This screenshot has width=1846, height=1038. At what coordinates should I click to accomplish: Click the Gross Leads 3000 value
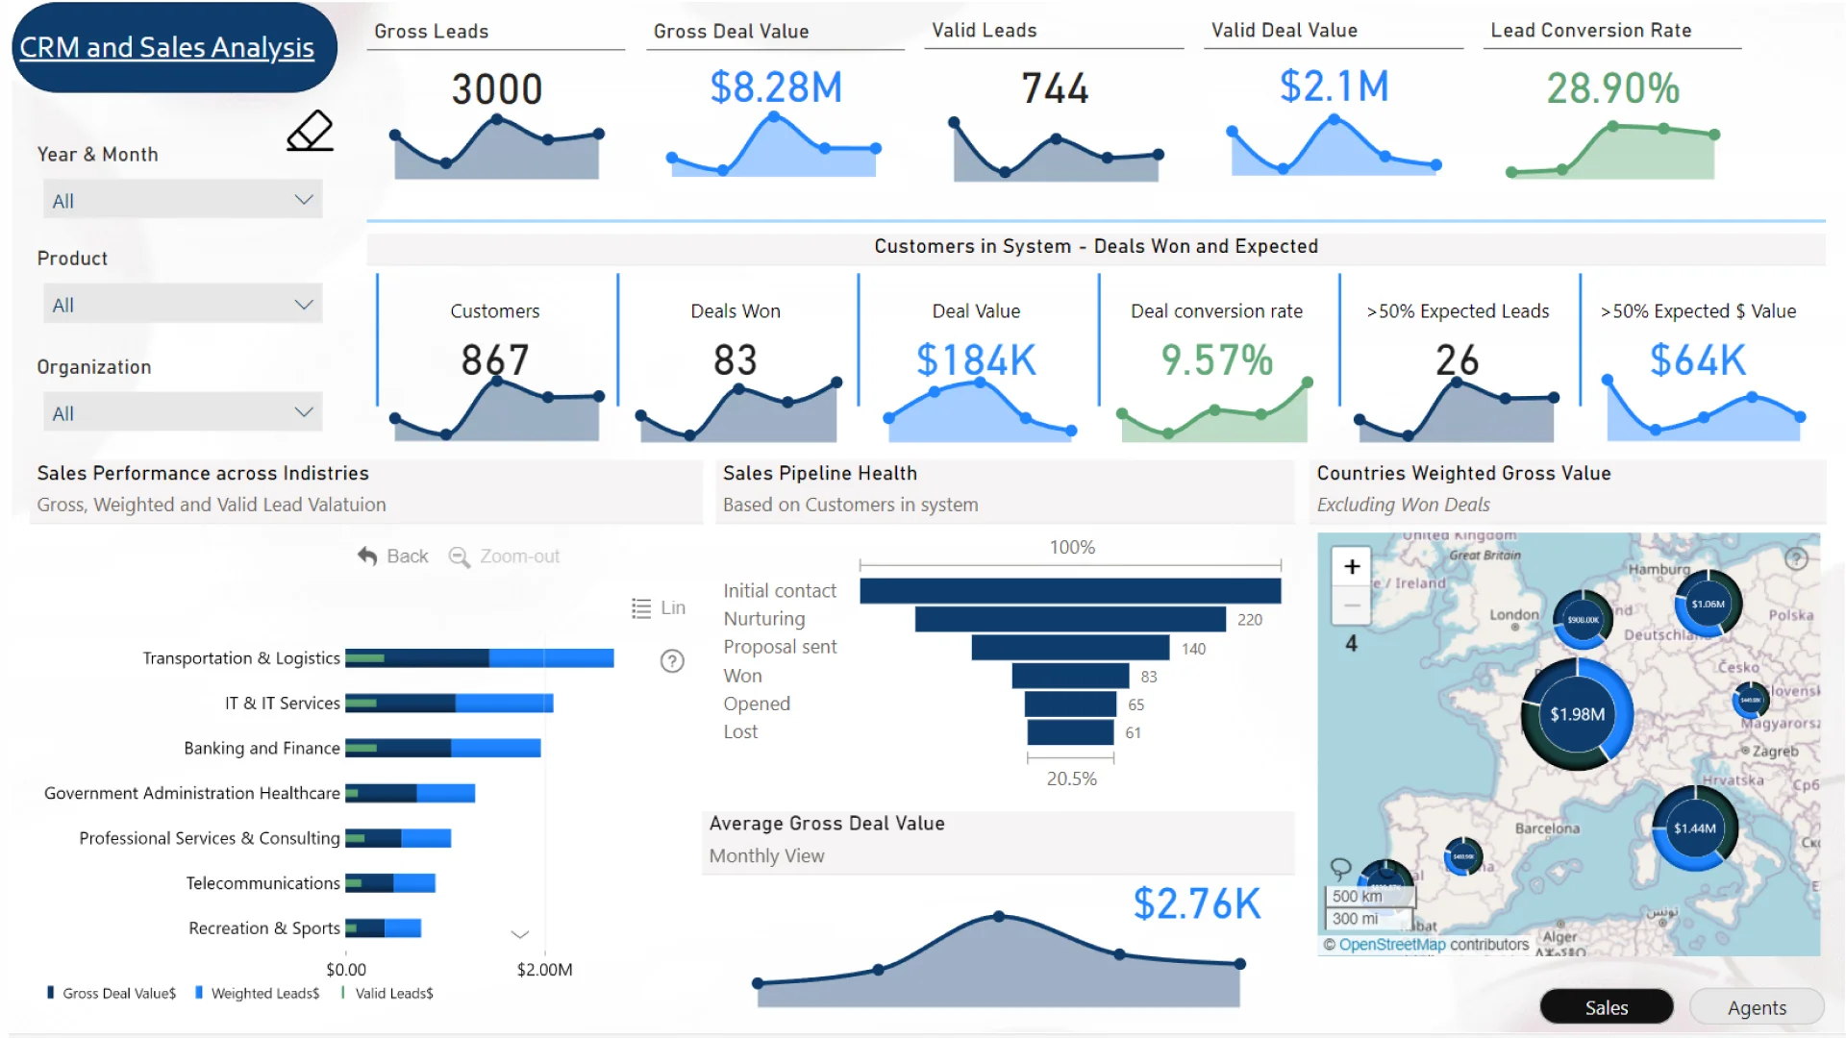497,89
